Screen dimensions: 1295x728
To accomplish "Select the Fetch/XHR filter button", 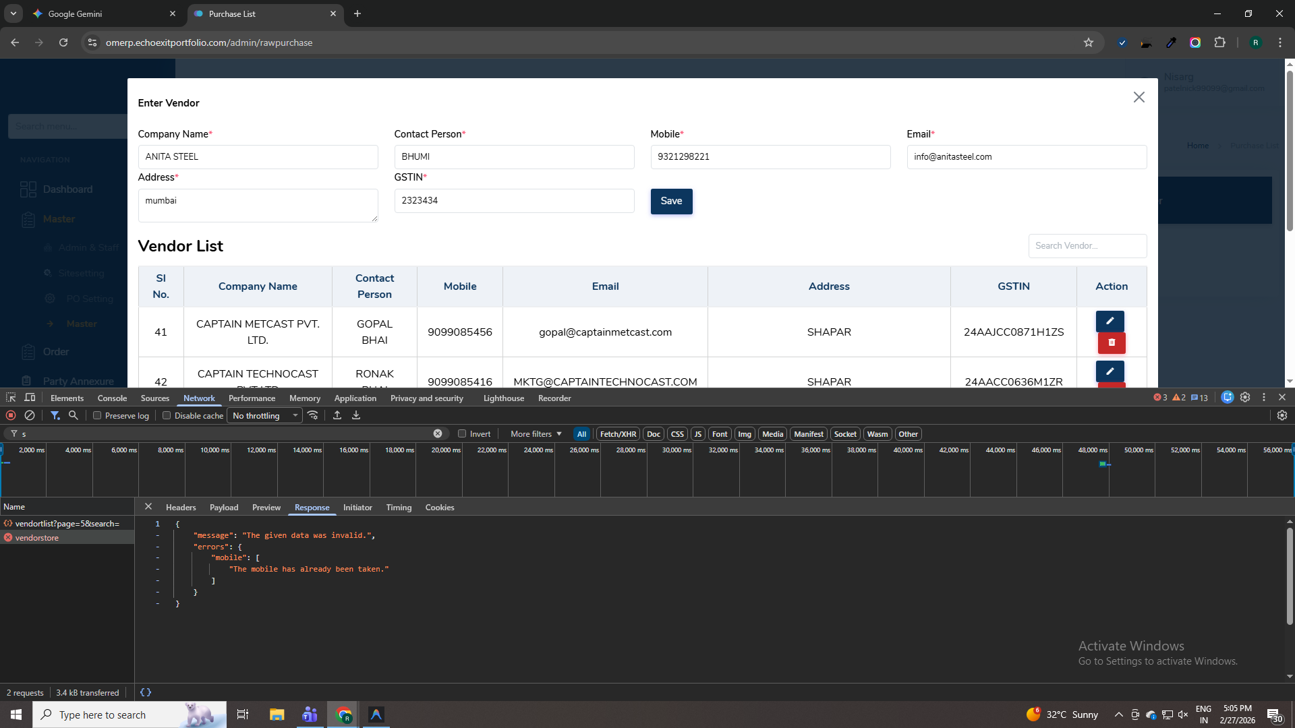I will point(618,434).
